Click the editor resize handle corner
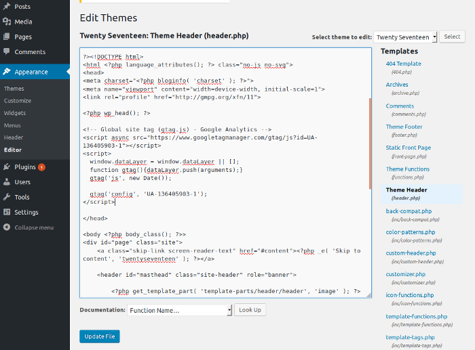The width and height of the screenshot is (475, 350). click(x=368, y=295)
